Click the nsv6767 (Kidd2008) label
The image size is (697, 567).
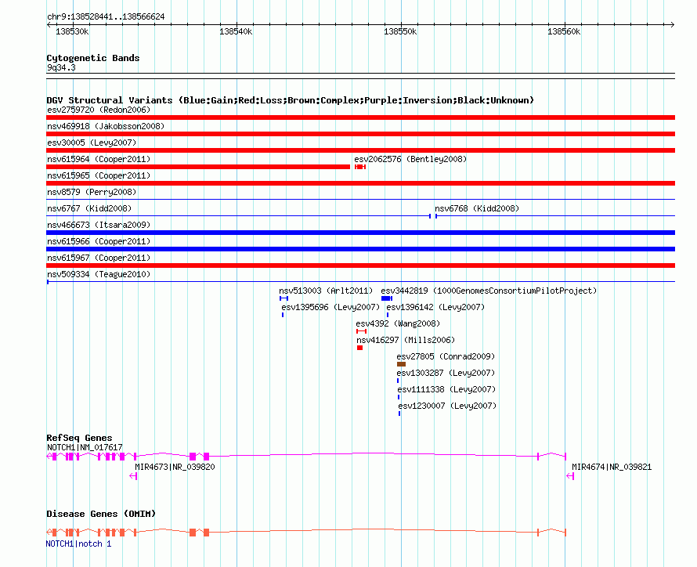(x=89, y=208)
